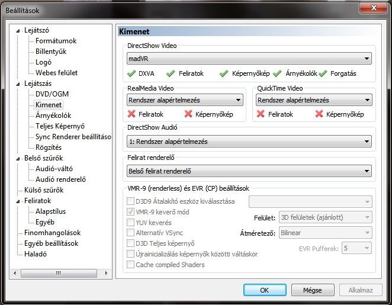Confirm settings with the OK button
The height and width of the screenshot is (305, 392).
tap(265, 290)
